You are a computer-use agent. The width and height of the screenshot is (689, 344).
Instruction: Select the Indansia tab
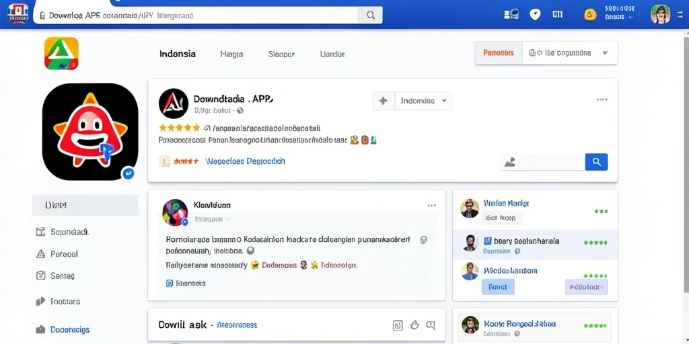tap(178, 54)
